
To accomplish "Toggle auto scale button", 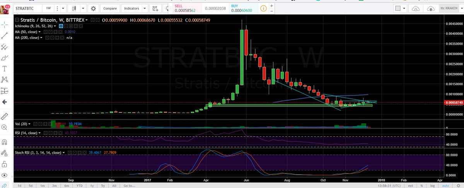I will (x=445, y=186).
